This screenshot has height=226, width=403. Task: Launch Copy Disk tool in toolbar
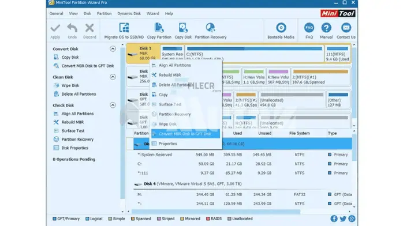[x=183, y=31]
